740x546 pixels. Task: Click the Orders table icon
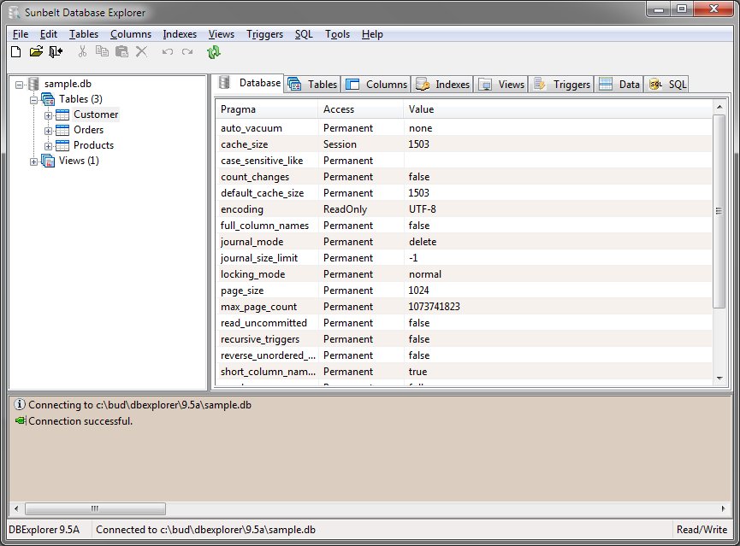click(x=62, y=130)
